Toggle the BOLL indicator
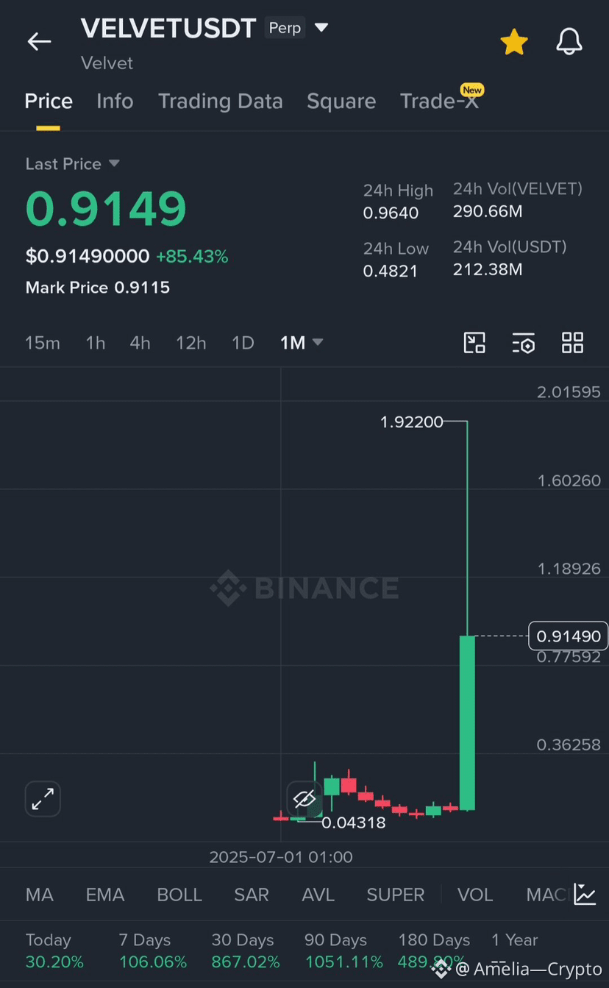 coord(179,895)
